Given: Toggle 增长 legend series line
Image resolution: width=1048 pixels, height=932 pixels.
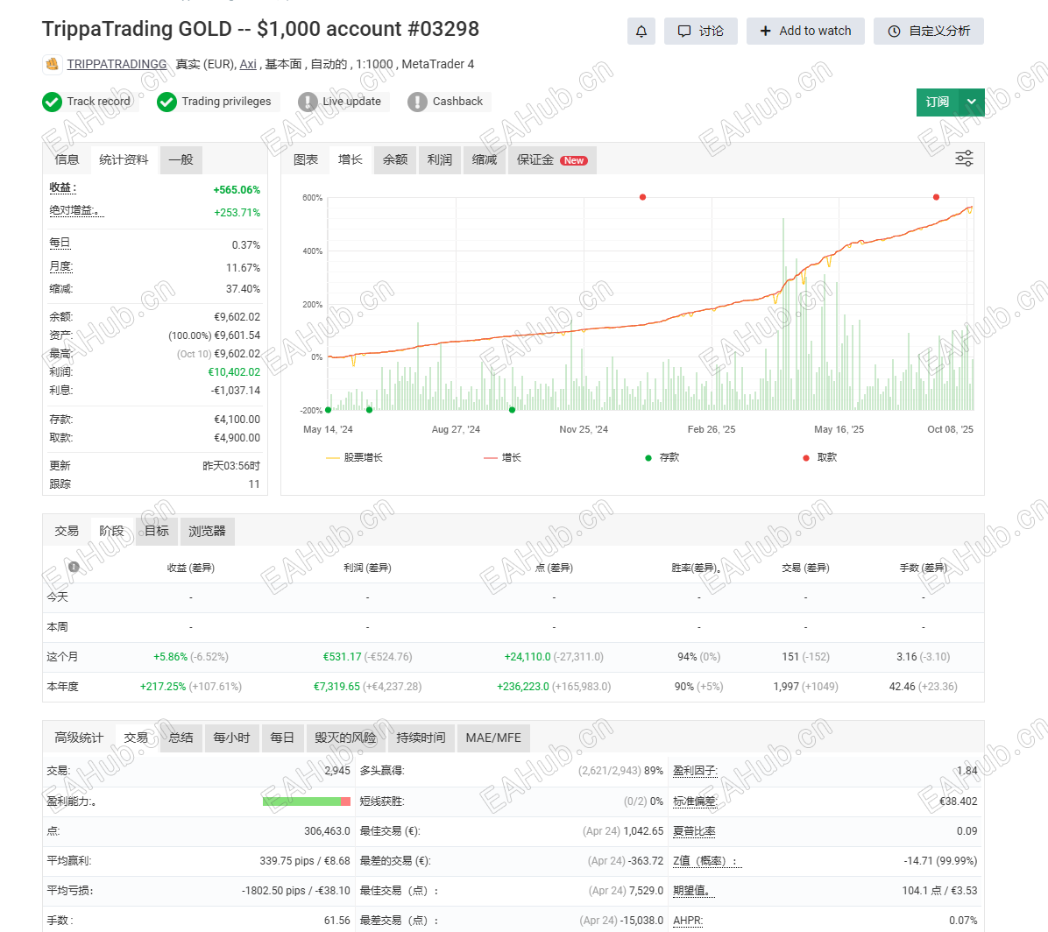Looking at the screenshot, I should [503, 457].
